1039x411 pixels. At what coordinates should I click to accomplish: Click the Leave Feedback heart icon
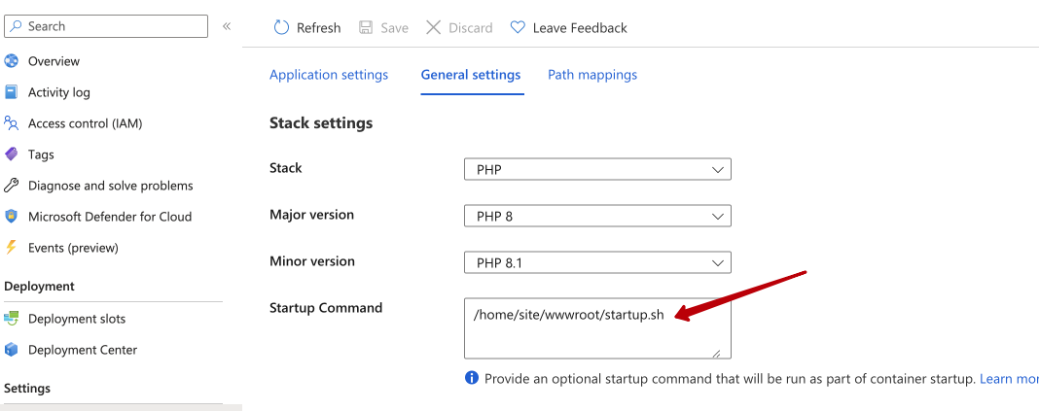(518, 28)
